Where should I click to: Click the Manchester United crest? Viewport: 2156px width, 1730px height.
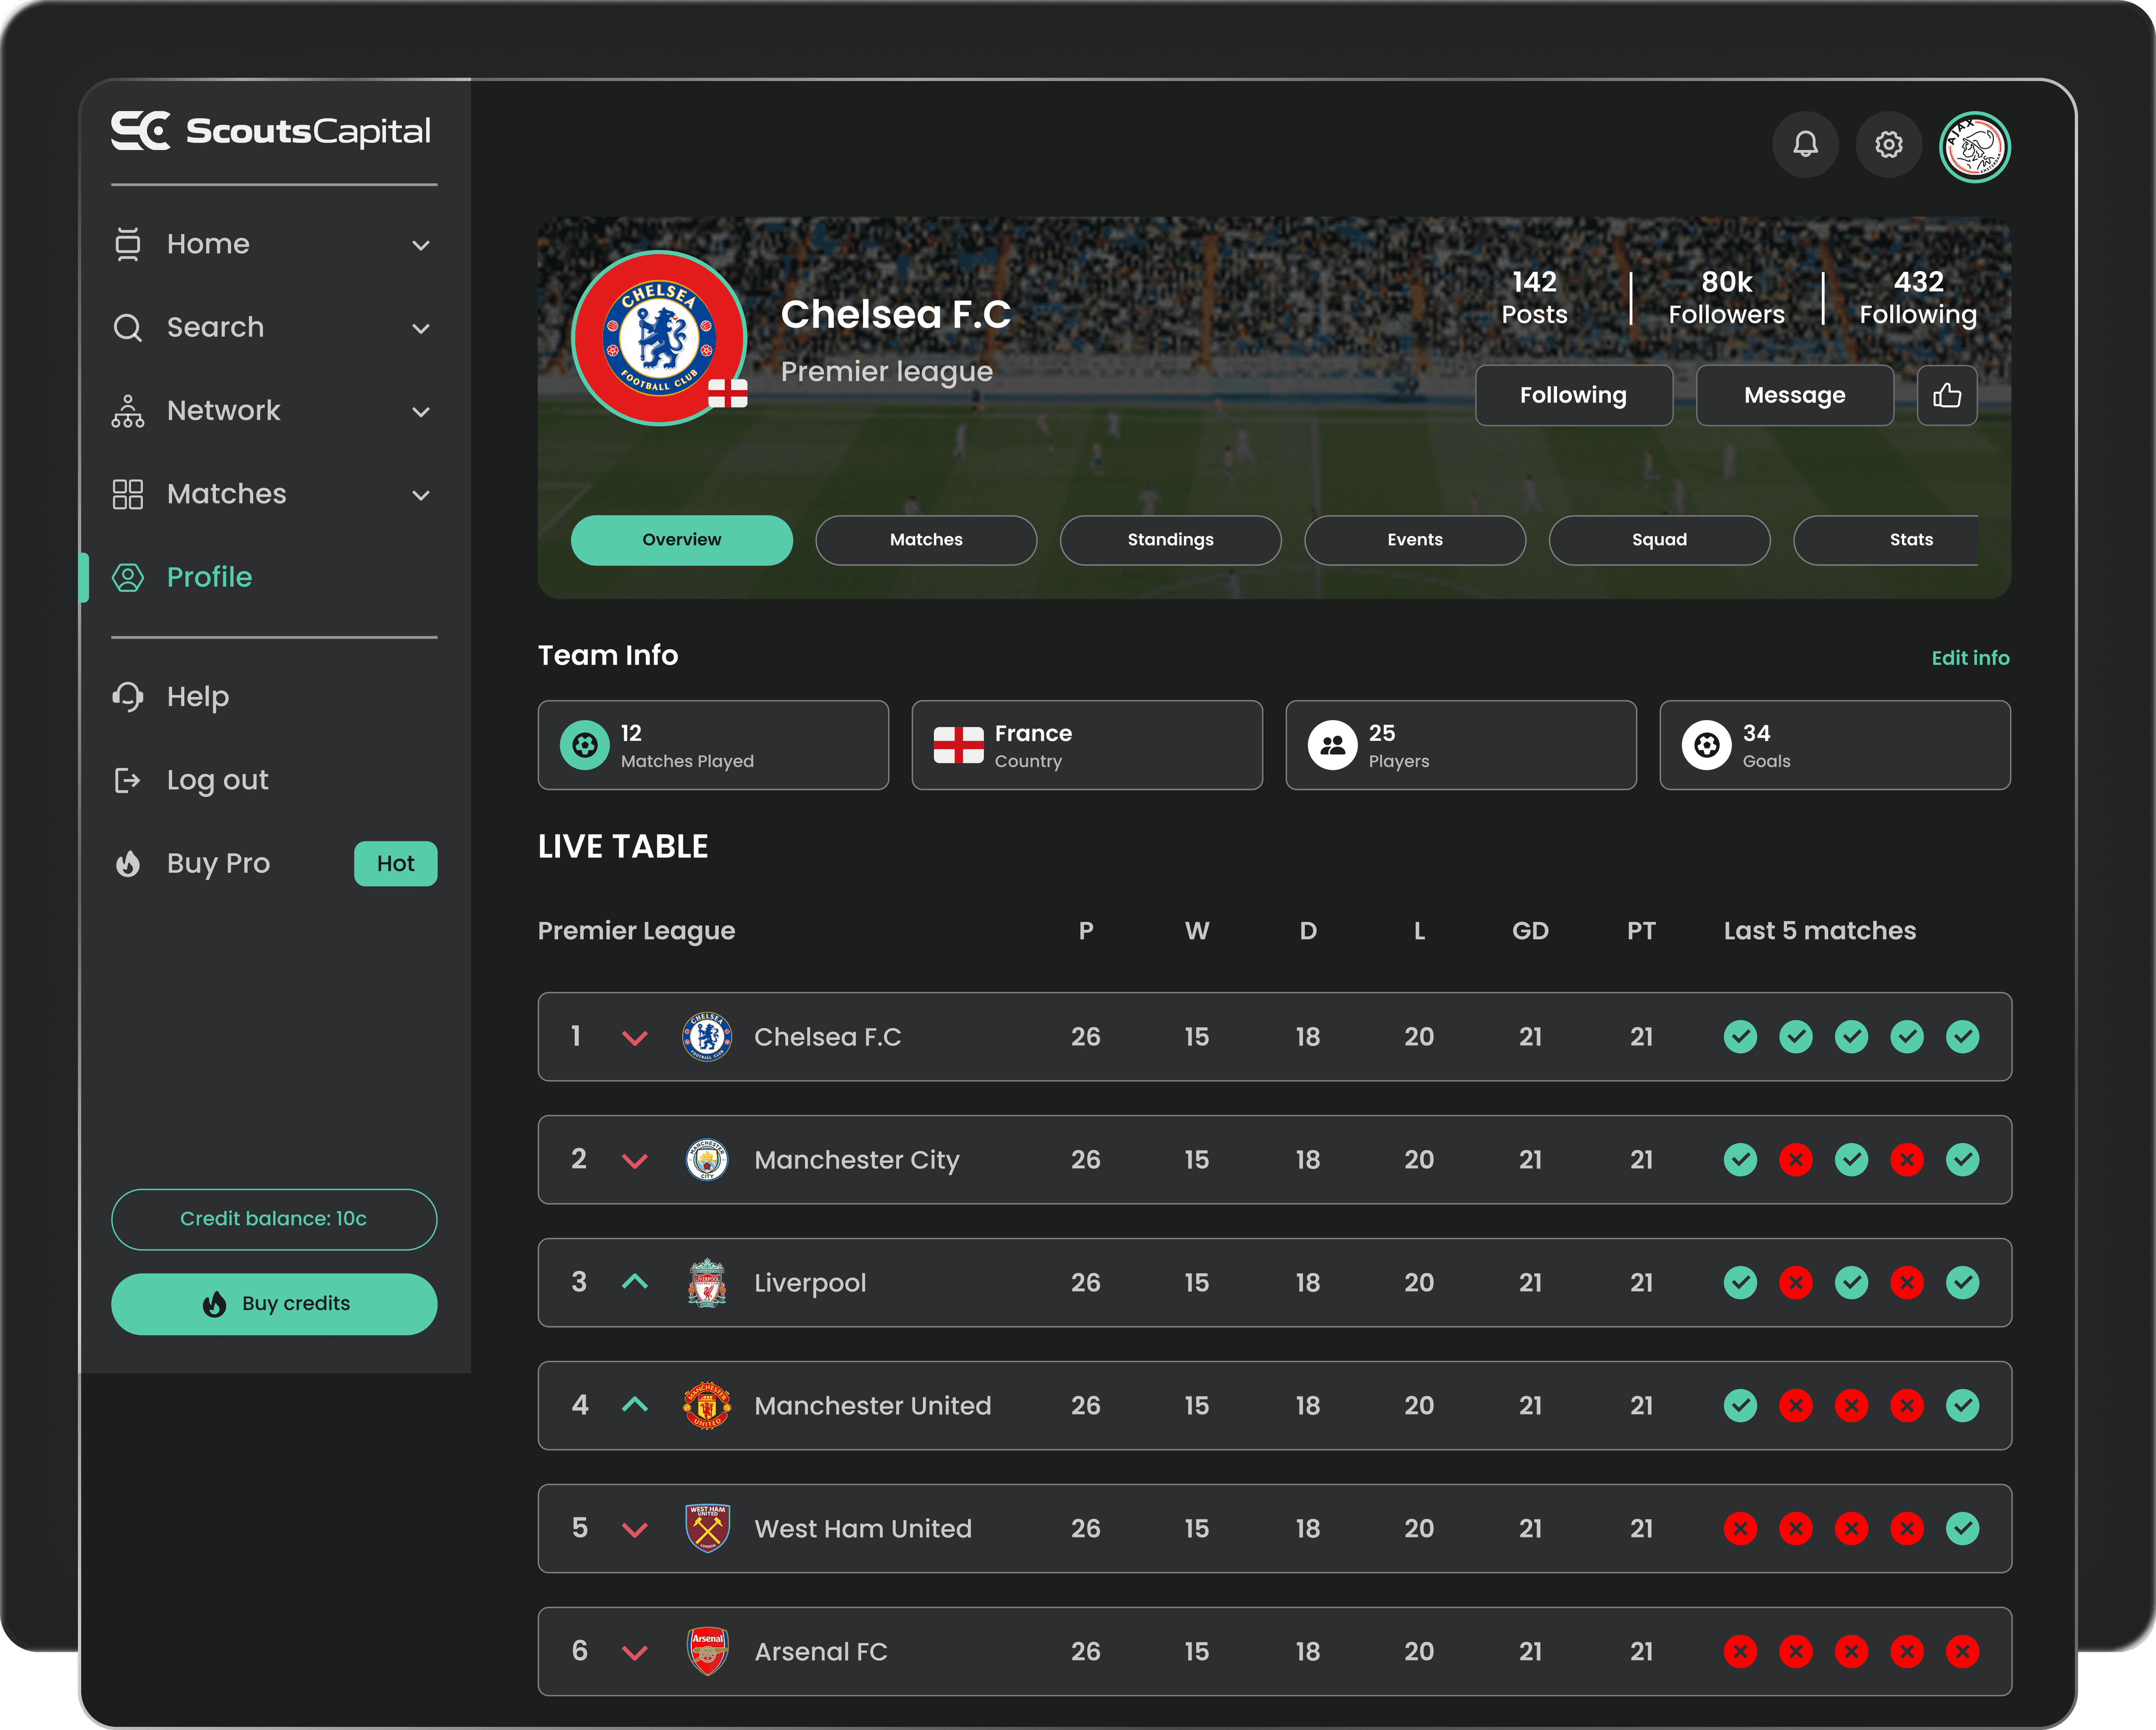[707, 1405]
